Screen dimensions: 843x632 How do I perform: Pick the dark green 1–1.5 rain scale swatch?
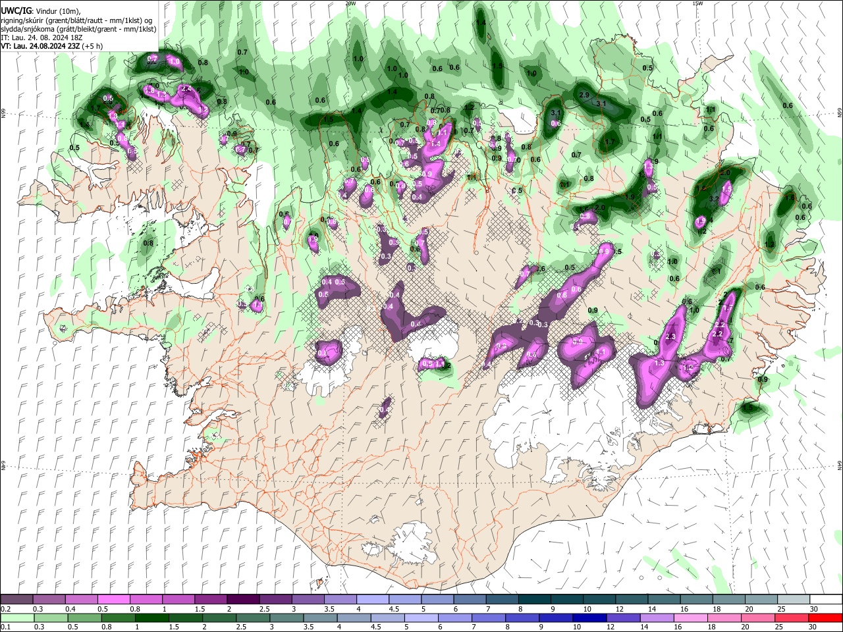pos(151,618)
